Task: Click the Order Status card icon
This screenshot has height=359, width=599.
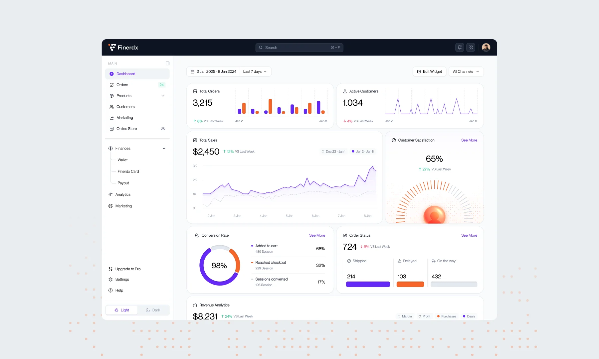Action: [x=345, y=235]
